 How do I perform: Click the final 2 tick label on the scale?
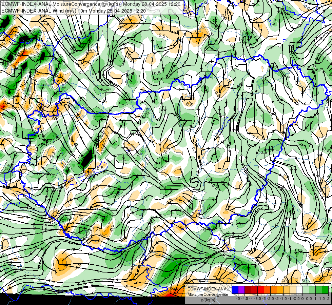(x=328, y=299)
